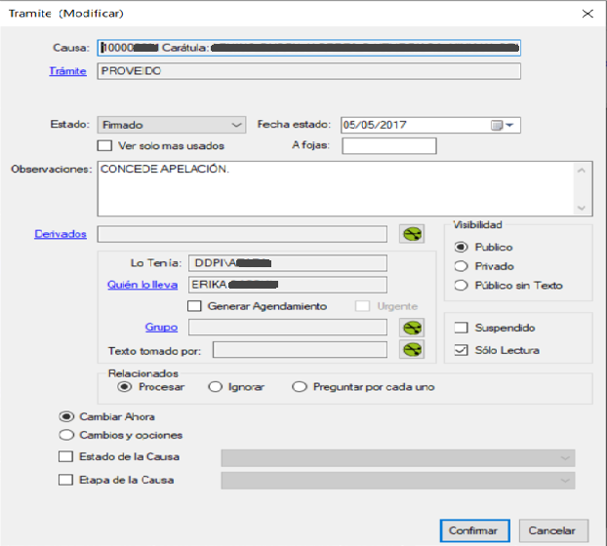Close the Tramite dialog window
The height and width of the screenshot is (546, 607).
(587, 14)
